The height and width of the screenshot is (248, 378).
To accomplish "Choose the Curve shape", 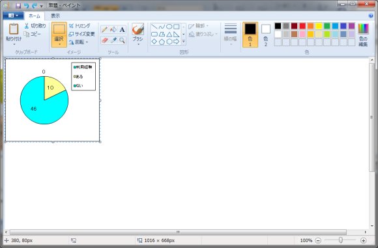I will (162, 27).
